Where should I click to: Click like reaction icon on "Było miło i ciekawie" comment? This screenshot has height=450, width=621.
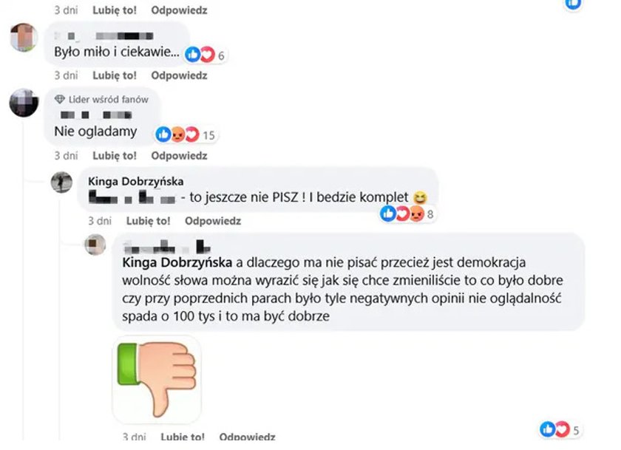[x=193, y=54]
